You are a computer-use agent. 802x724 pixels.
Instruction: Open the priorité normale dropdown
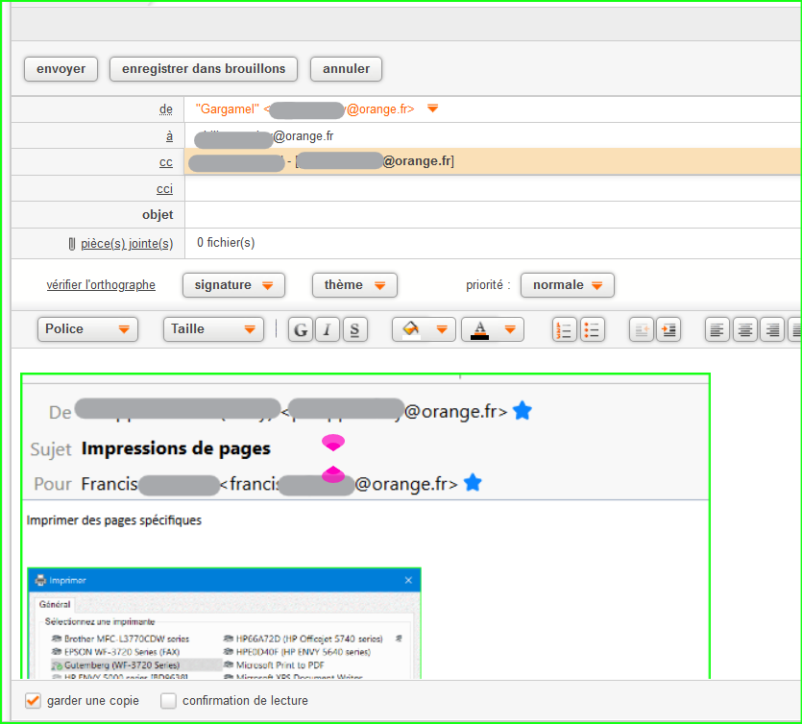coord(568,285)
